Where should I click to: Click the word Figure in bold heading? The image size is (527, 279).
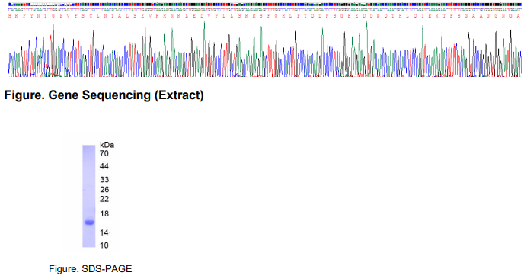point(24,95)
